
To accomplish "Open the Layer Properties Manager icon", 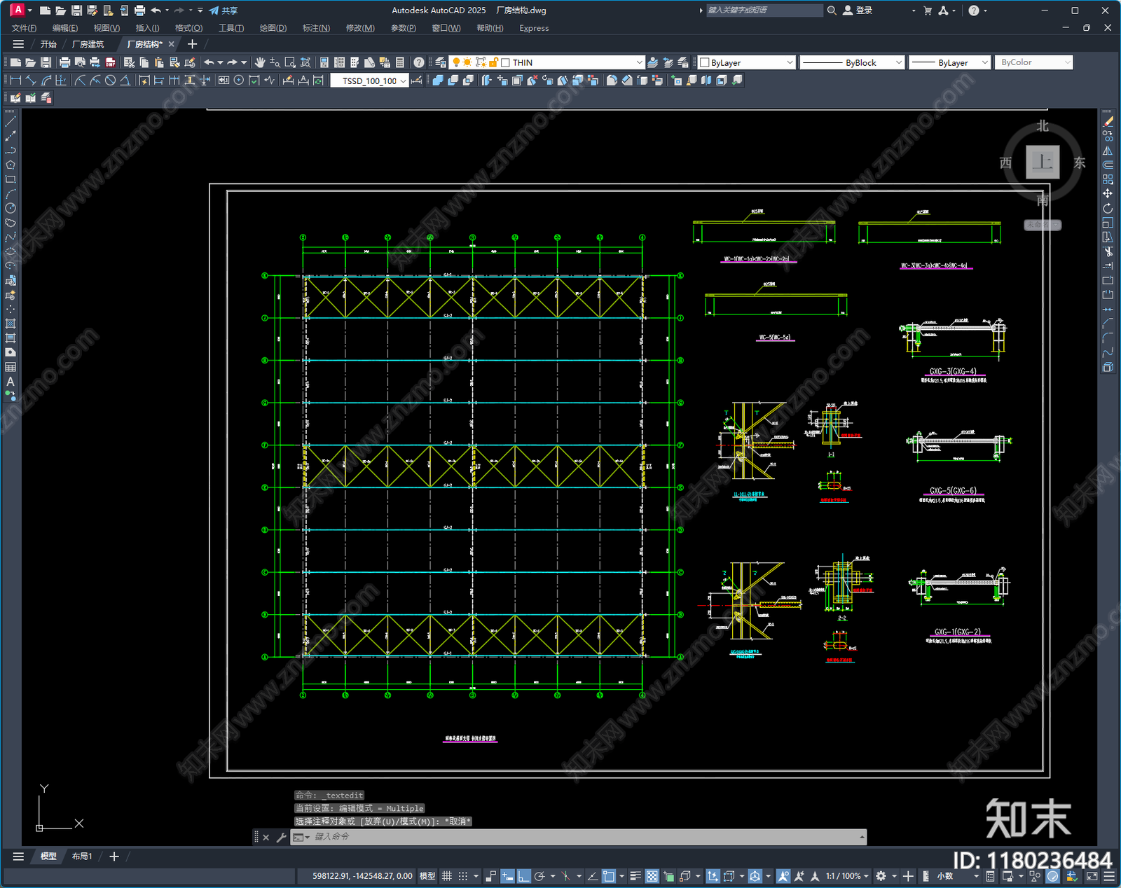I will click(441, 62).
